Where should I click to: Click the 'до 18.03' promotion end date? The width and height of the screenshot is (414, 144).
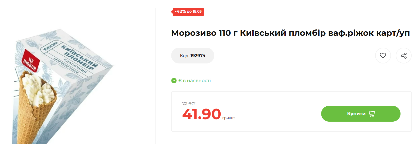click(194, 12)
